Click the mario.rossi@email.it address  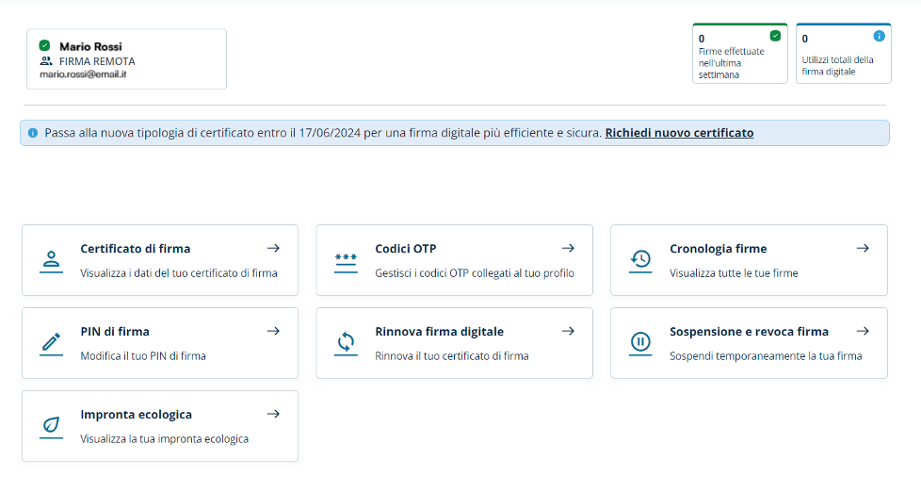(x=83, y=74)
